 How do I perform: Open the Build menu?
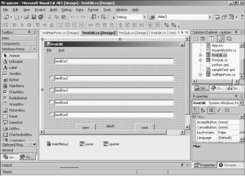[x=54, y=10]
